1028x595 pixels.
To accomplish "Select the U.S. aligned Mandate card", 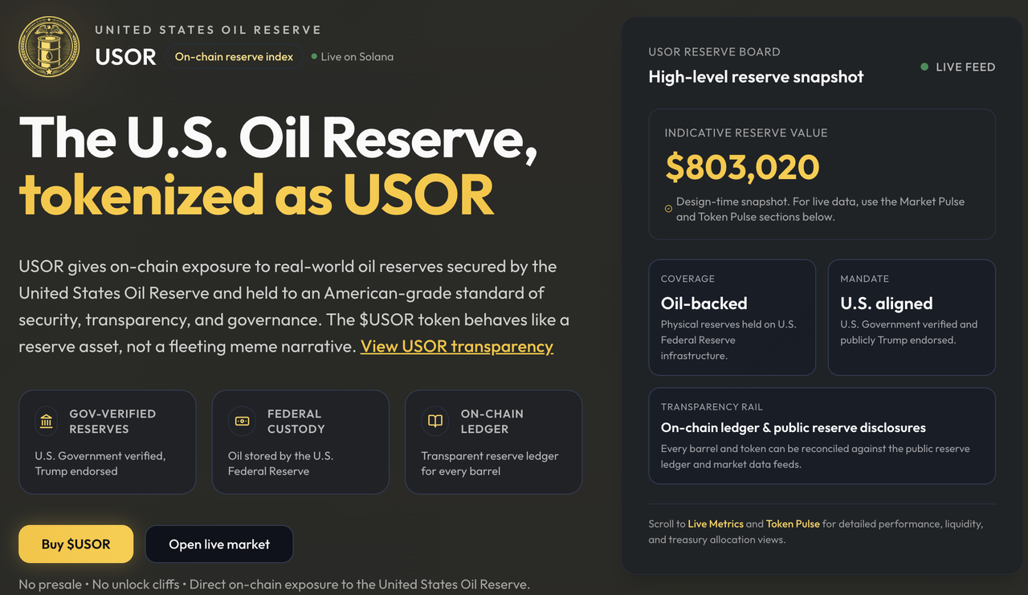I will (912, 316).
